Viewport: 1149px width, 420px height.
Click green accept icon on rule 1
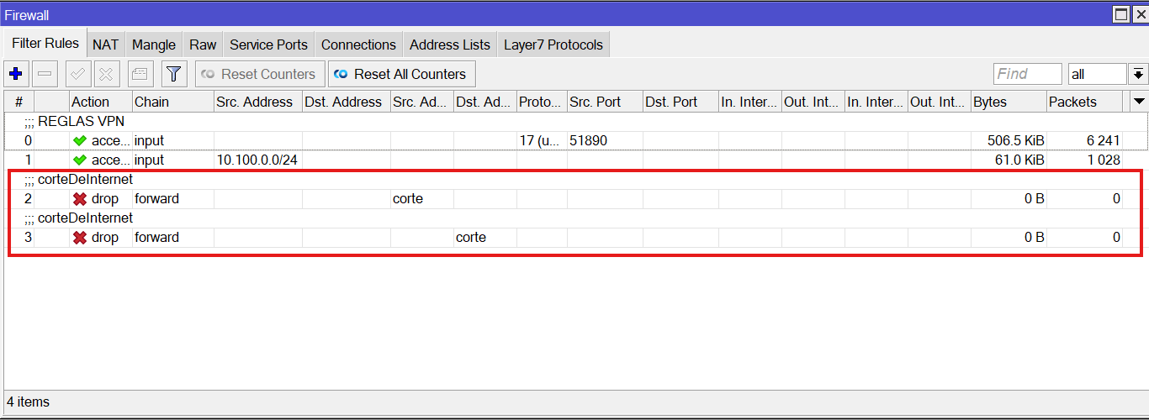(80, 160)
